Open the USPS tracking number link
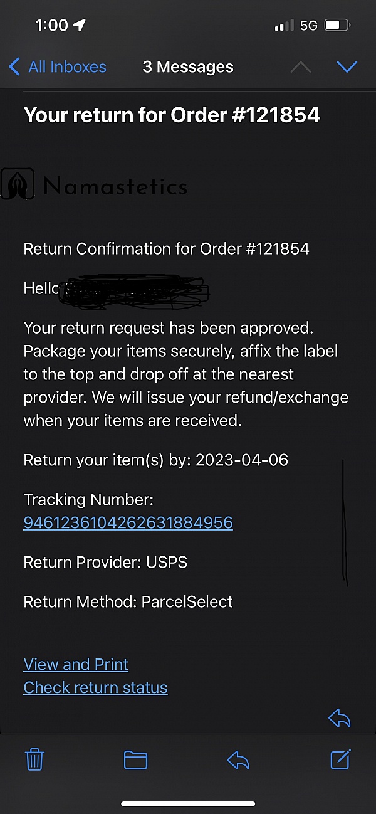Viewport: 376px width, 814px height. tap(128, 522)
